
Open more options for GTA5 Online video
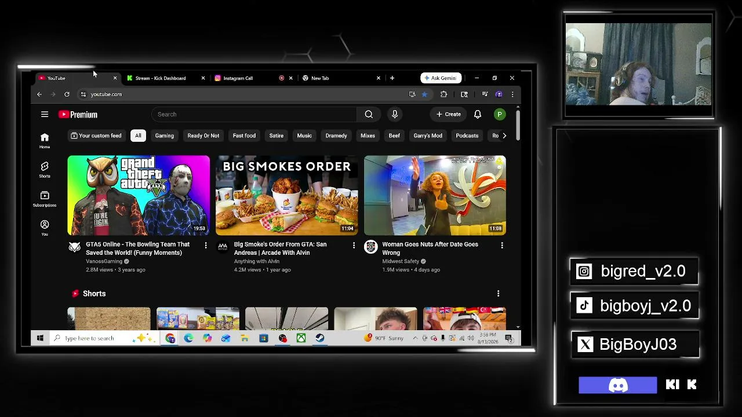(x=206, y=246)
